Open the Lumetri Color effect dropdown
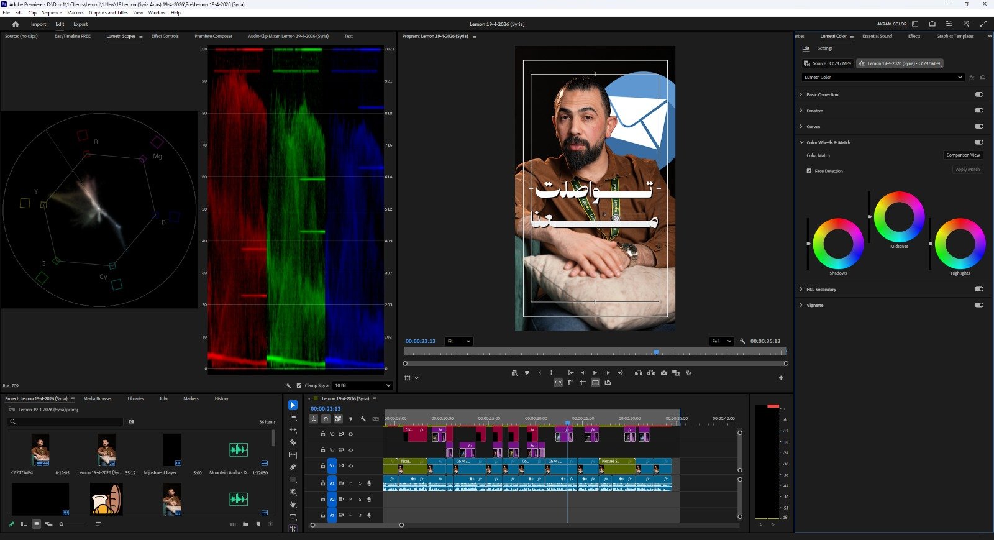The width and height of the screenshot is (994, 540). pyautogui.click(x=882, y=77)
